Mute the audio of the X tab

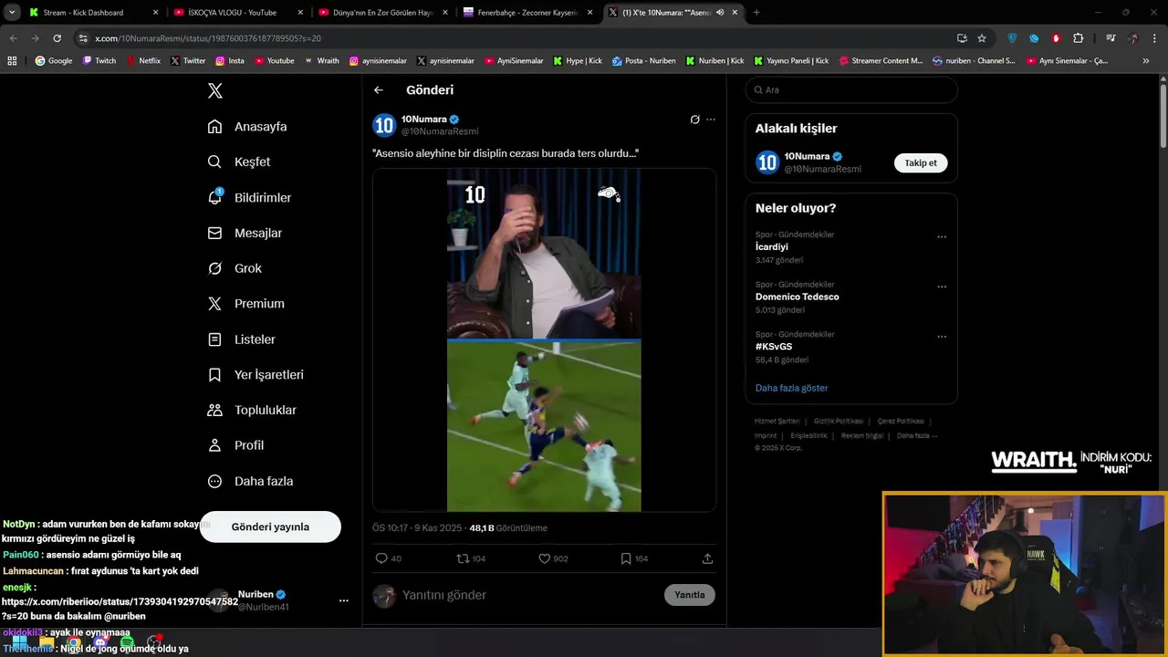[720, 13]
